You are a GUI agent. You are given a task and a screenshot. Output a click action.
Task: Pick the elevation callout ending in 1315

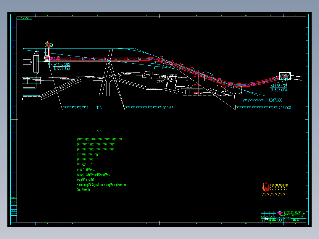[82, 108]
